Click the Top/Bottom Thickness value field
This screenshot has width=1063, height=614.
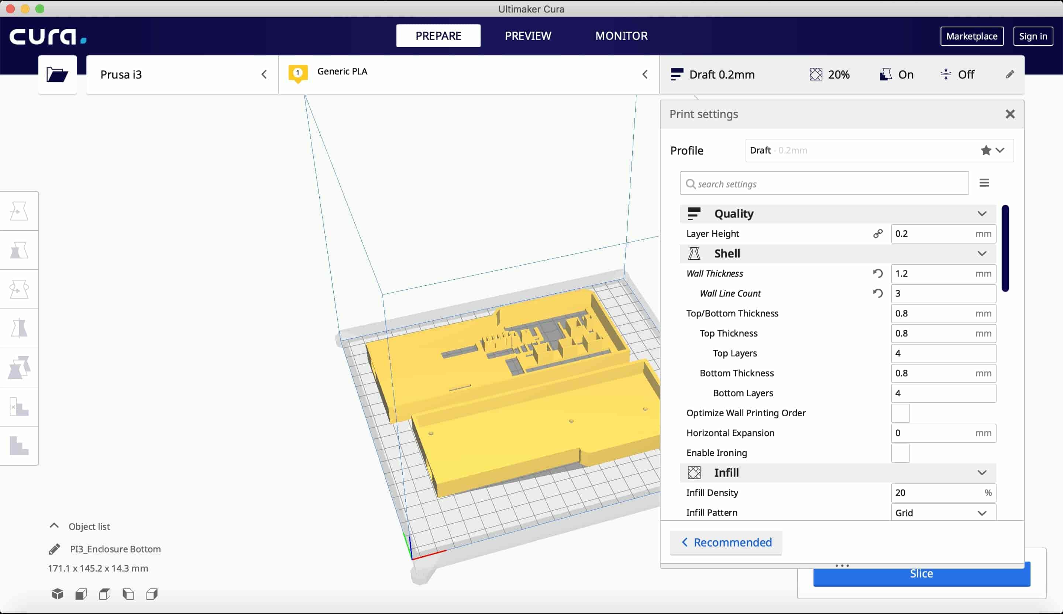pos(944,313)
